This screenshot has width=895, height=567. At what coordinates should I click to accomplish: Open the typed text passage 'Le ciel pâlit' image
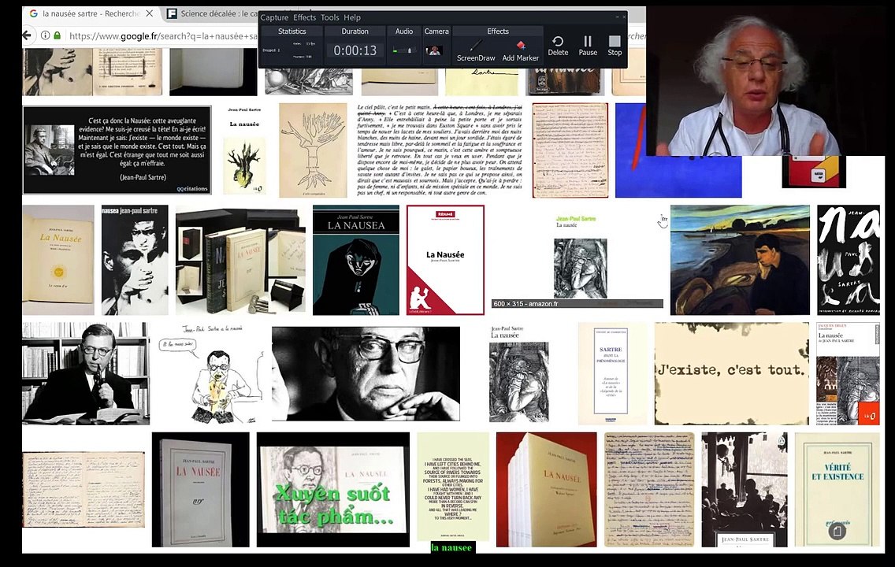[x=440, y=150]
